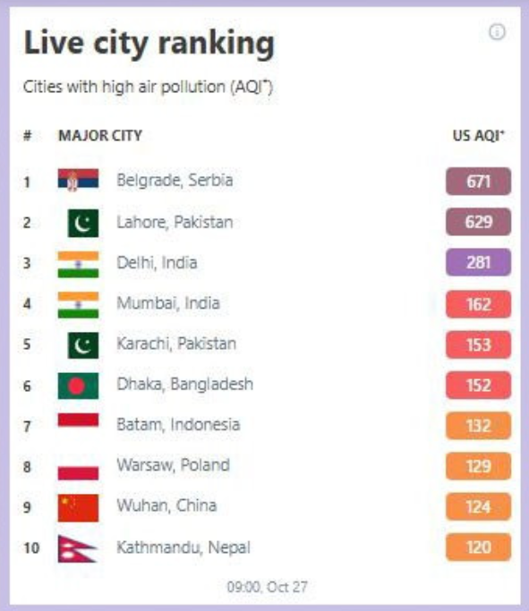Click the Nepal flag icon
Screen dimensions: 529x611
click(77, 548)
